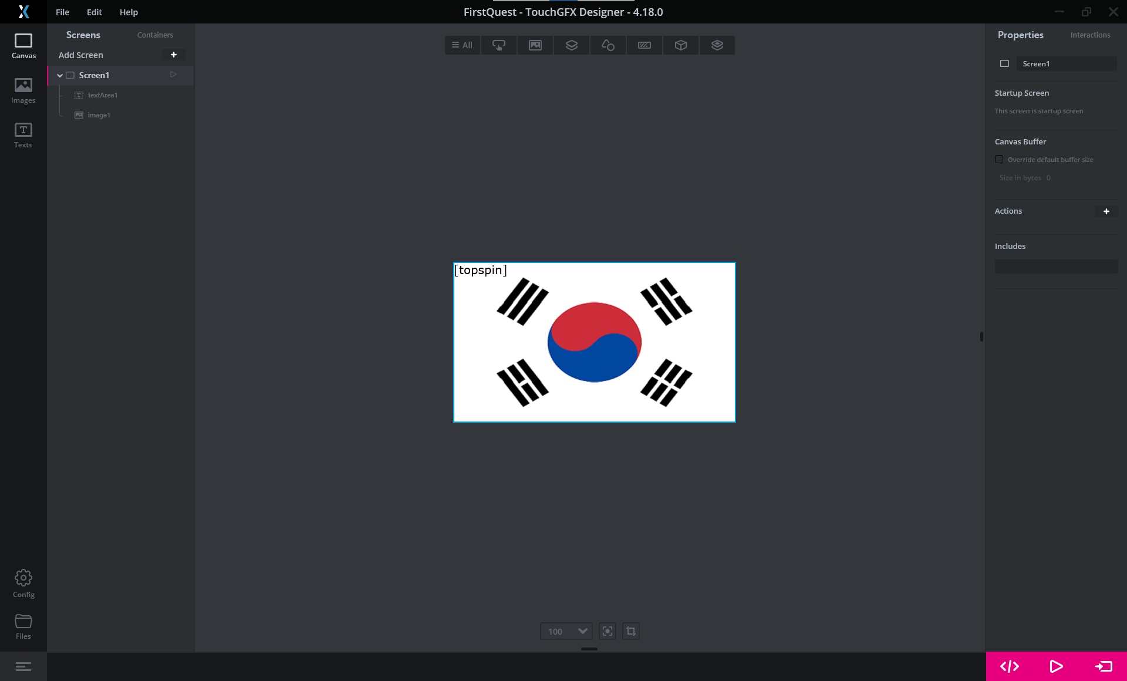The height and width of the screenshot is (681, 1127).
Task: Enable Override default buffer size checkbox
Action: [999, 159]
